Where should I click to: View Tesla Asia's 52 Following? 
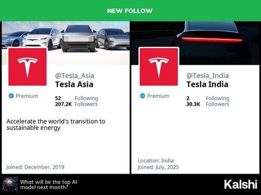(76, 98)
